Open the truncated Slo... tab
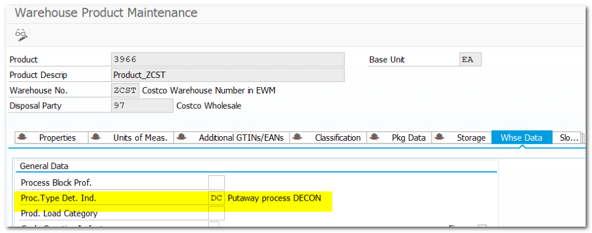The height and width of the screenshot is (233, 592). click(x=569, y=138)
